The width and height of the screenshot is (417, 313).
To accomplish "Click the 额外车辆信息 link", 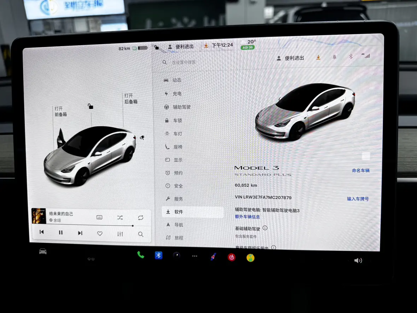I will click(247, 217).
